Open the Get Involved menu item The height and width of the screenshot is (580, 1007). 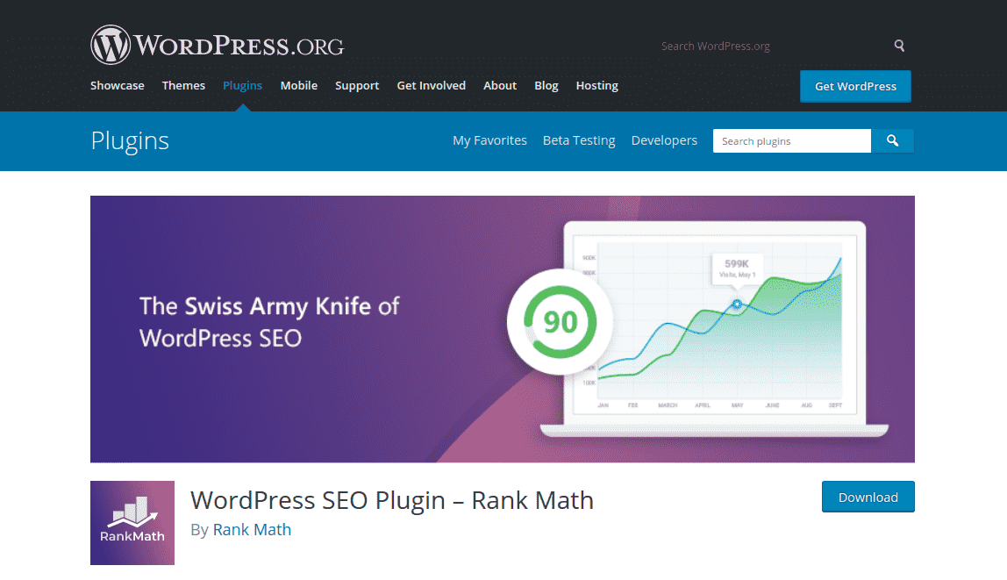[431, 85]
